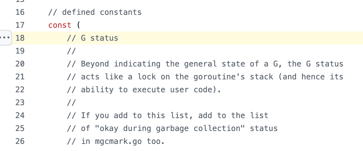Select line number 25

[20, 128]
